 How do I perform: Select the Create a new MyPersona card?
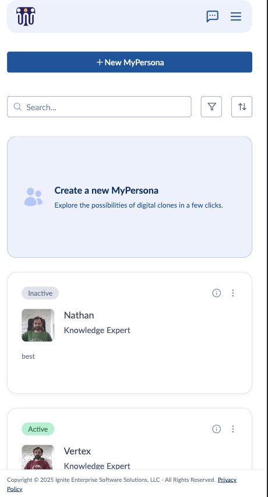(x=130, y=197)
